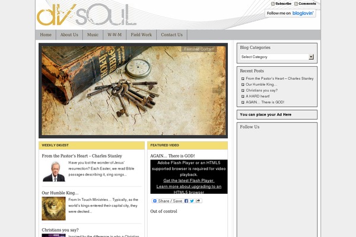Open the About Us menu item
Viewport: 356px width, 237px height.
tap(69, 35)
